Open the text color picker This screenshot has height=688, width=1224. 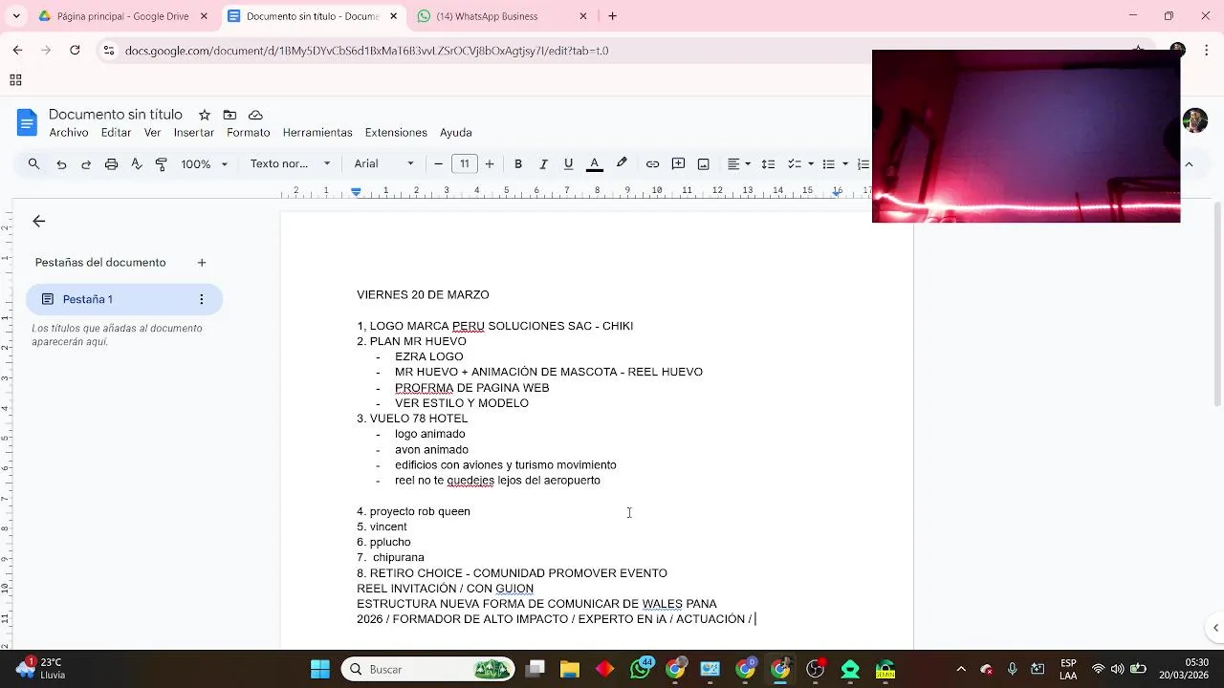[x=594, y=164]
